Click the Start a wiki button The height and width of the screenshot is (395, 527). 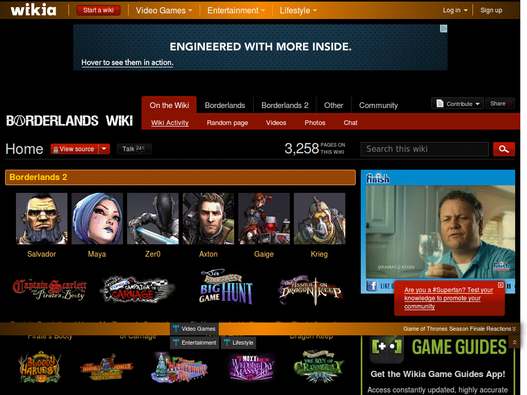pos(98,10)
